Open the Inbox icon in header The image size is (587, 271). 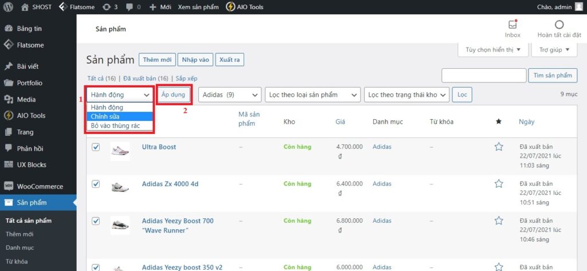click(512, 25)
